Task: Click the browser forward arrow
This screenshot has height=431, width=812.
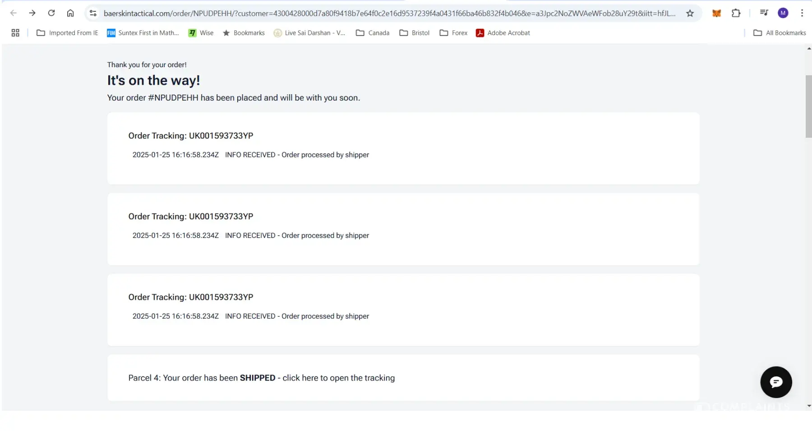Action: click(x=32, y=13)
